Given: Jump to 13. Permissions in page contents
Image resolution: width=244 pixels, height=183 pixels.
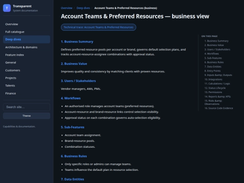Looking at the screenshot, I should [213, 92].
